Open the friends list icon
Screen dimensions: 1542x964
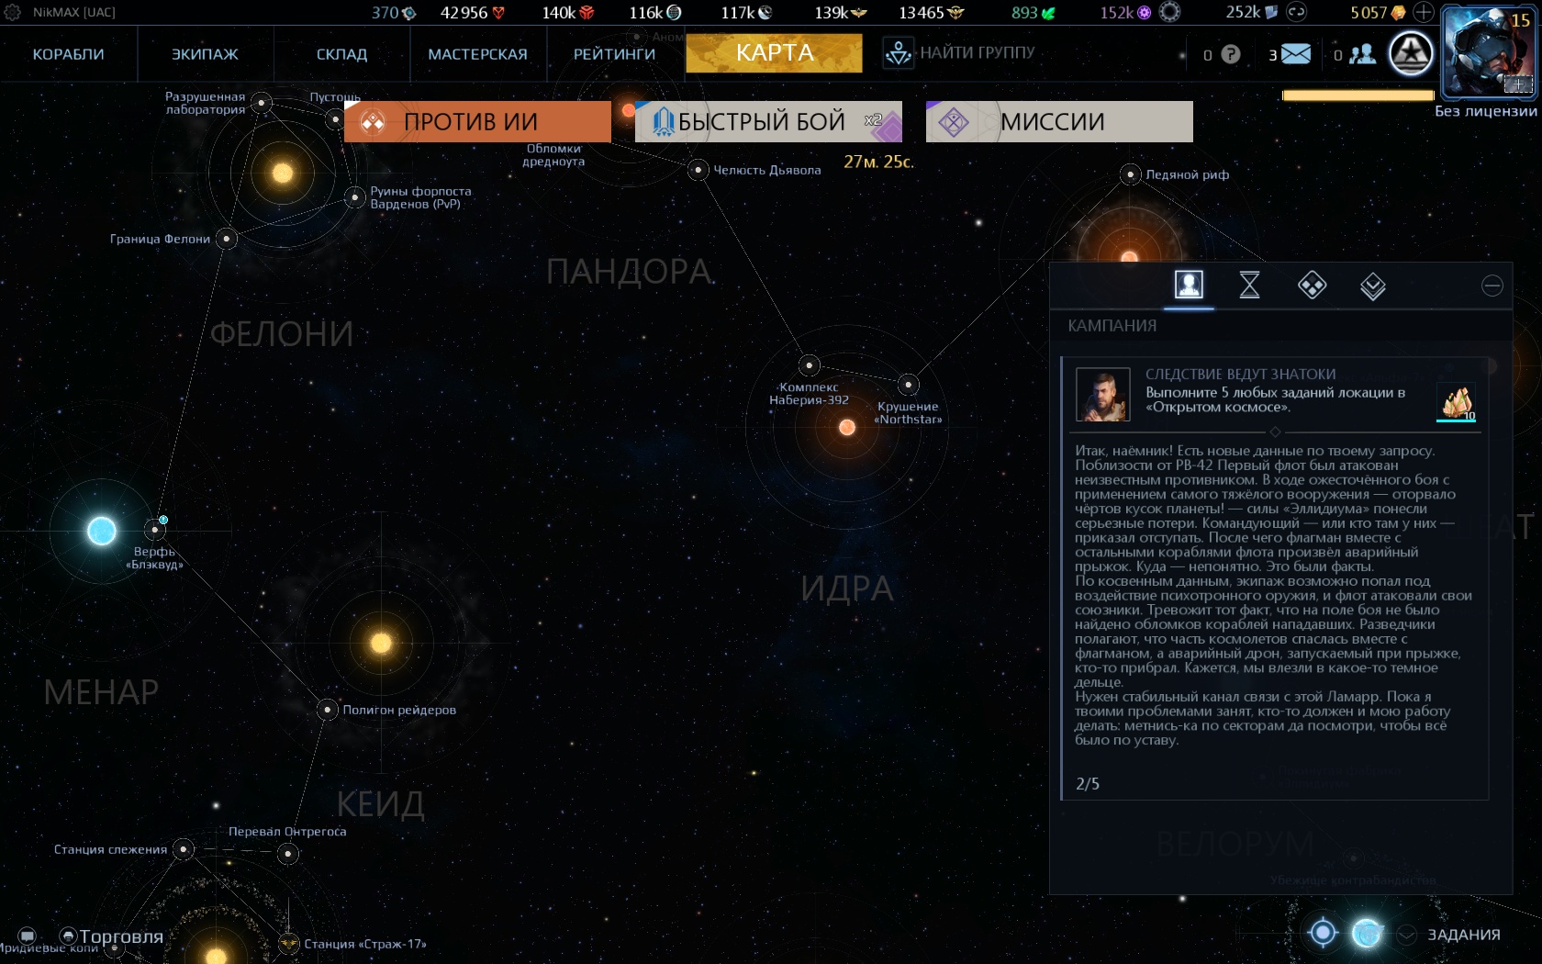1362,54
